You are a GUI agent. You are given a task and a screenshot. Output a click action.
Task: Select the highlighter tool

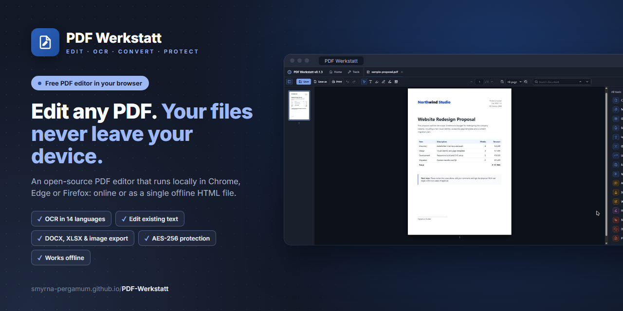377,82
